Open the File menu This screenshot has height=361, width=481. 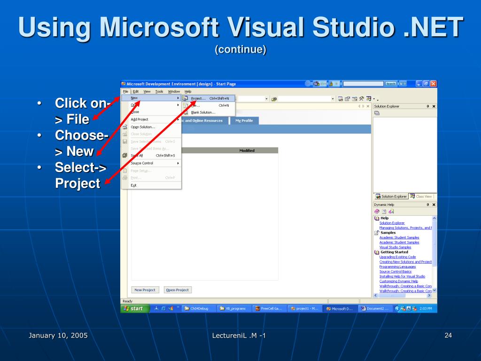tap(125, 92)
